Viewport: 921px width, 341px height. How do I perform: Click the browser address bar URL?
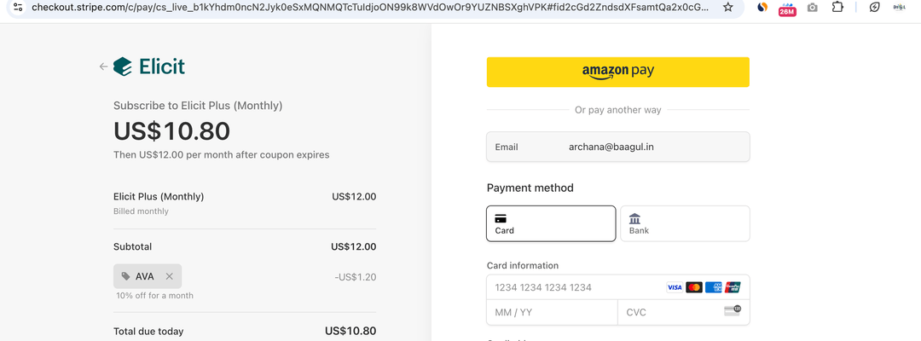(x=367, y=8)
